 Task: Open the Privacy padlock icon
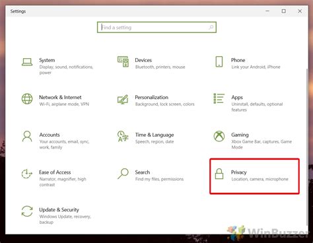pos(219,174)
